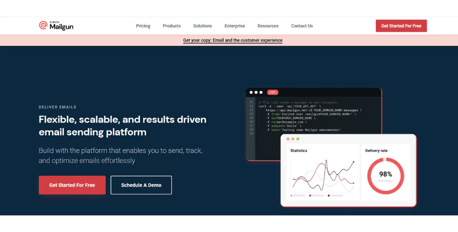
Task: Click the 'Build with the platform' paragraph
Action: (121, 156)
